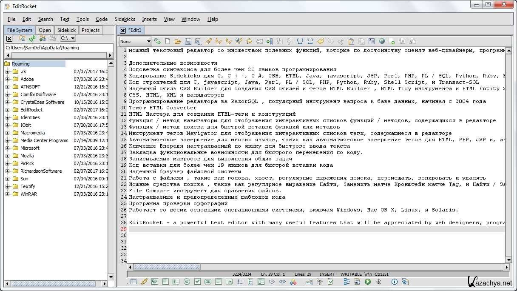Close the Edit1 tab with X
The width and height of the screenshot is (517, 291).
[x=123, y=30]
